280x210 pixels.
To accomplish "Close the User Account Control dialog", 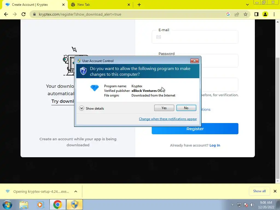I will 194,61.
